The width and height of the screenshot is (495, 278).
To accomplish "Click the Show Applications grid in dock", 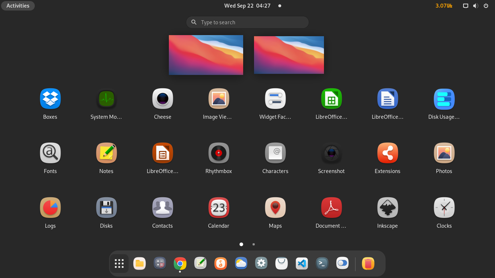I will pos(119,264).
